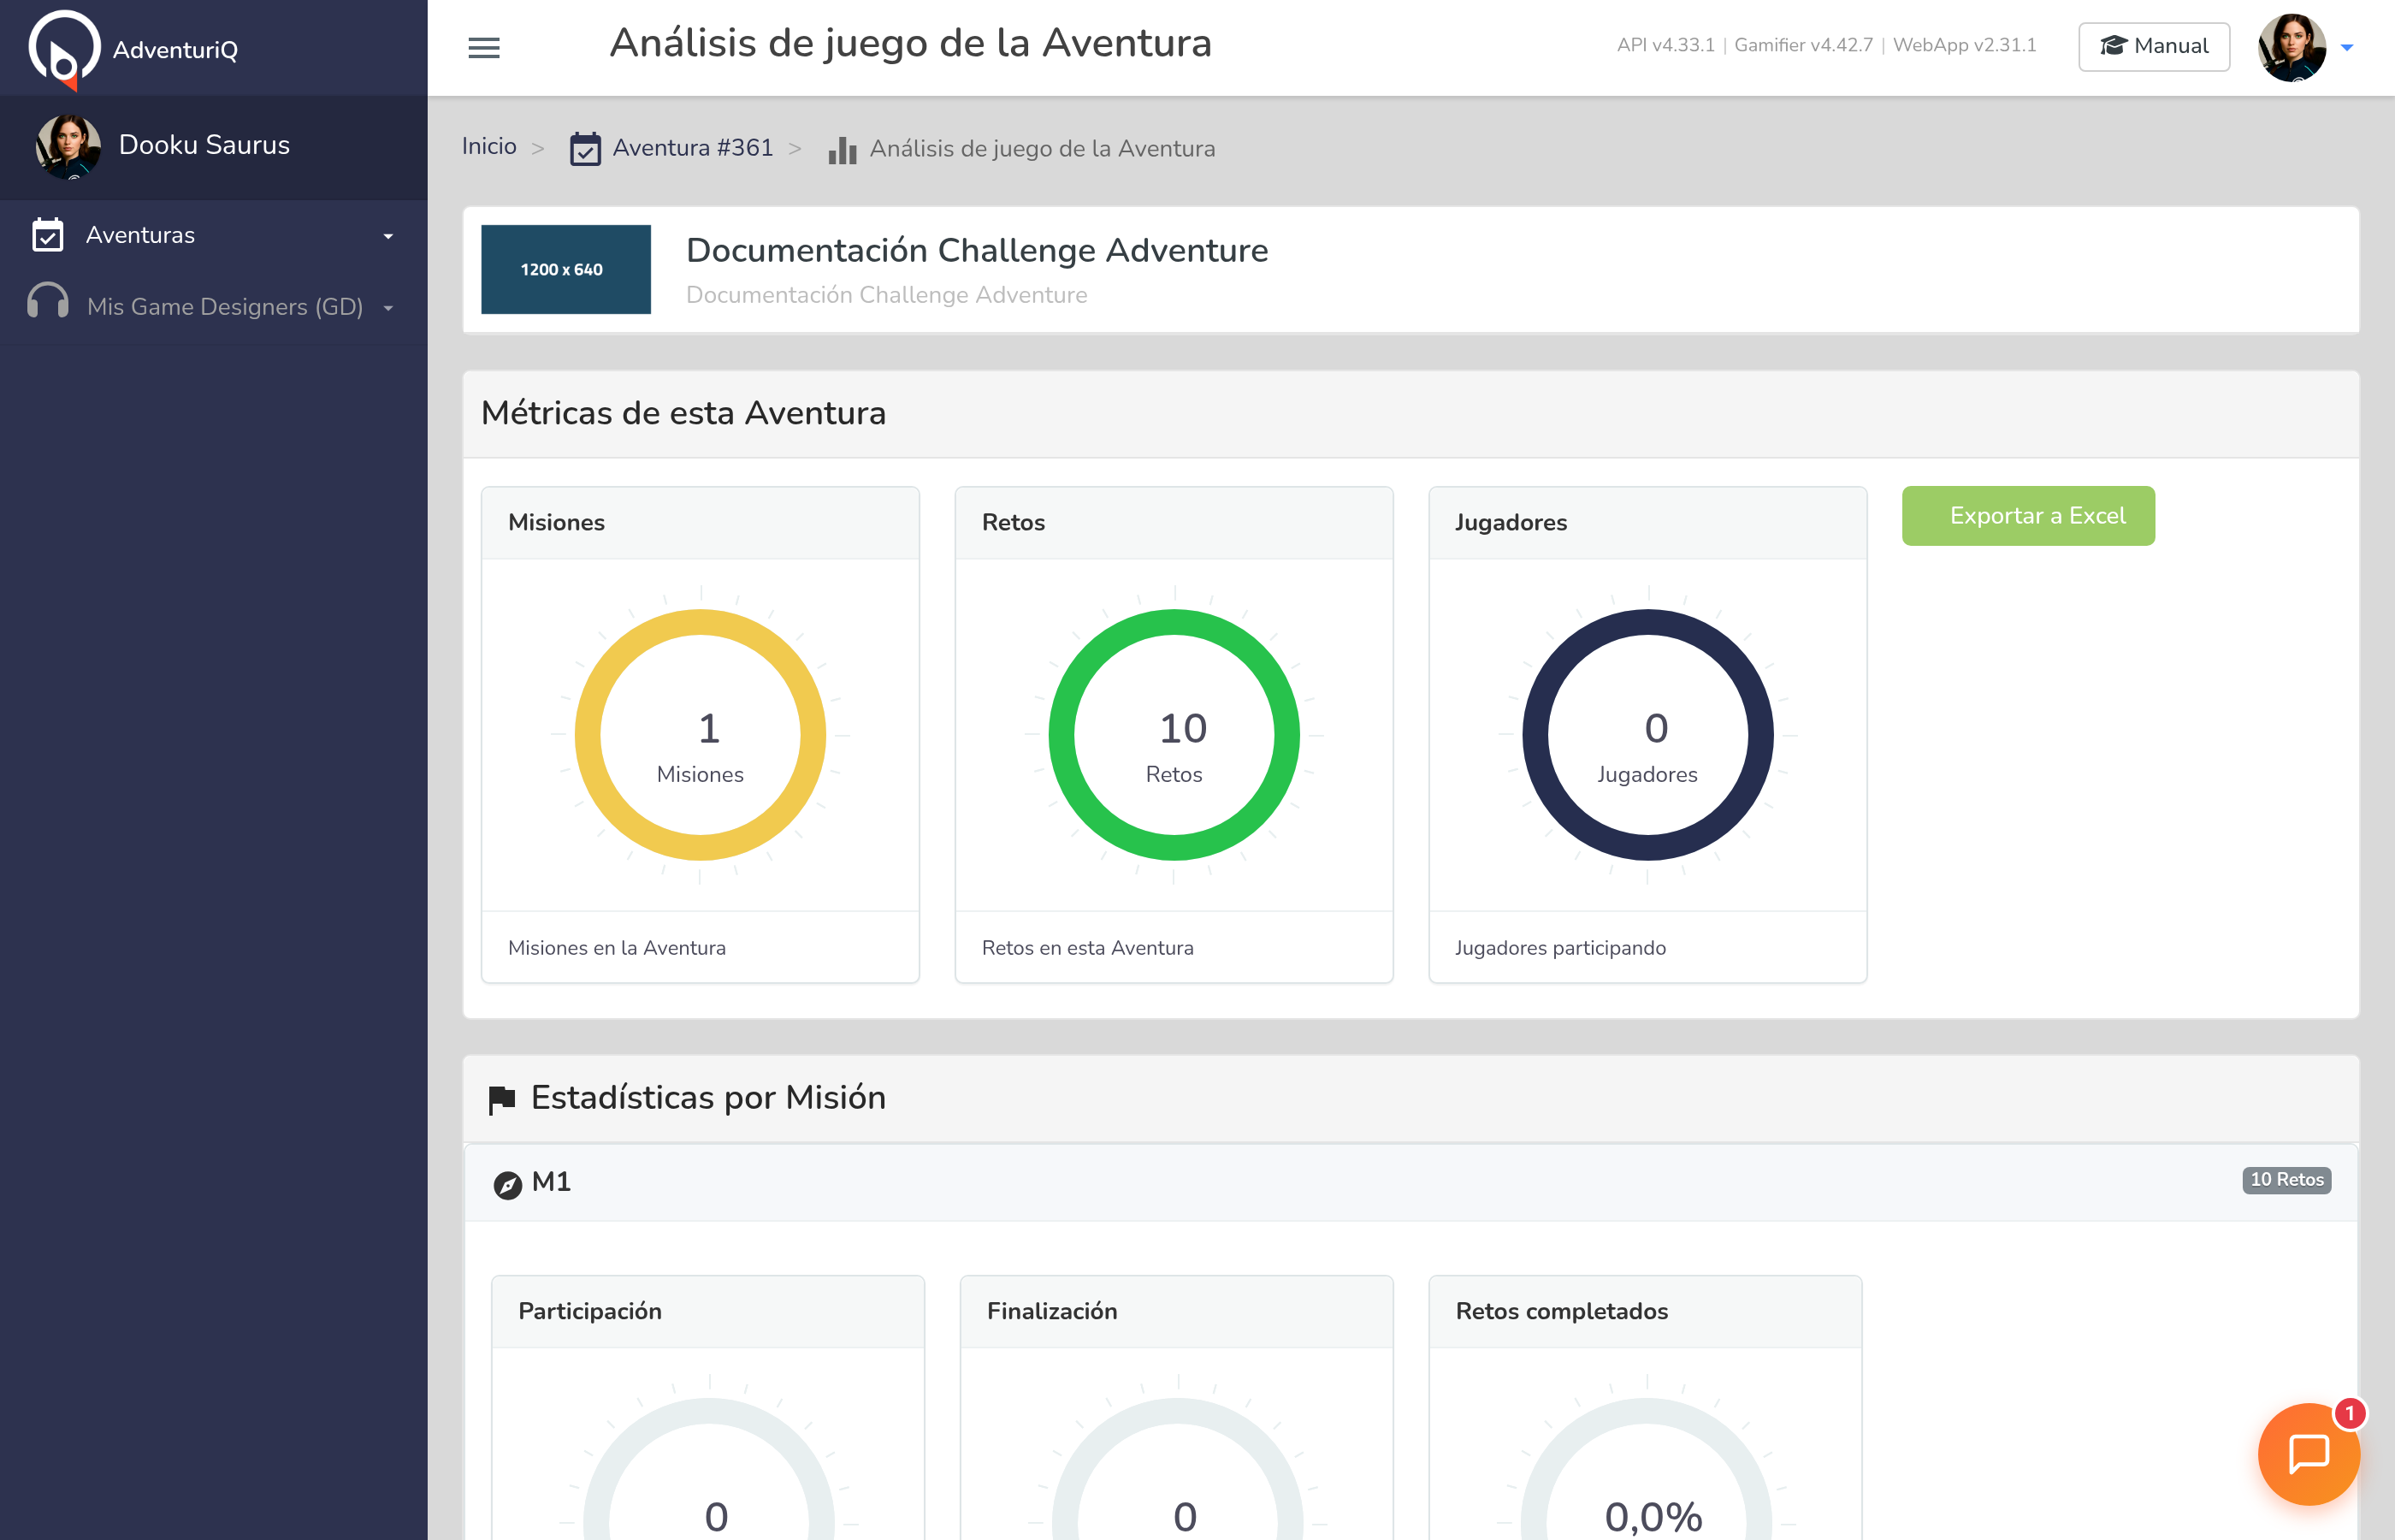
Task: Open the user avatar in top bar
Action: [x=2291, y=47]
